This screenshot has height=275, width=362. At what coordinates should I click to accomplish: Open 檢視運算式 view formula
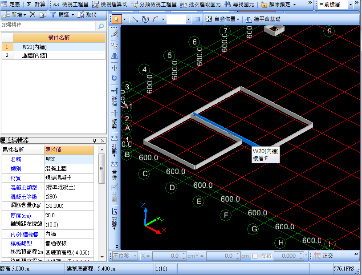point(110,4)
